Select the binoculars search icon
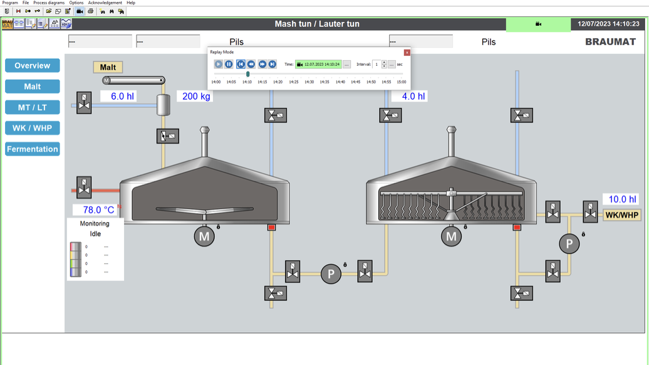649x365 pixels. click(x=112, y=10)
